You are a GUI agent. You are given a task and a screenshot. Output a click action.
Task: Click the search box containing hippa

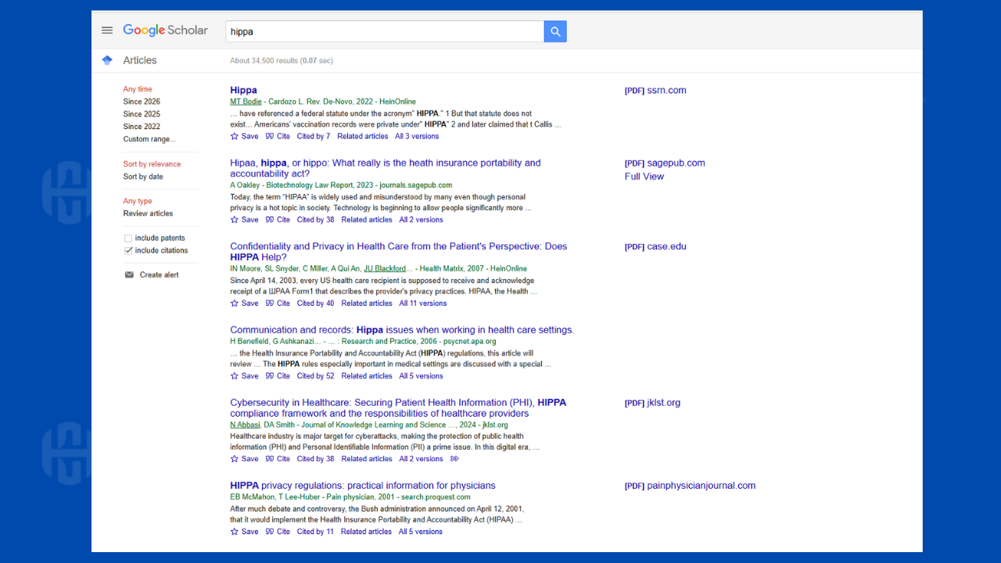384,31
